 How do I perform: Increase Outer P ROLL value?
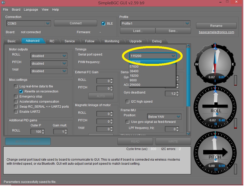[x=43, y=130]
